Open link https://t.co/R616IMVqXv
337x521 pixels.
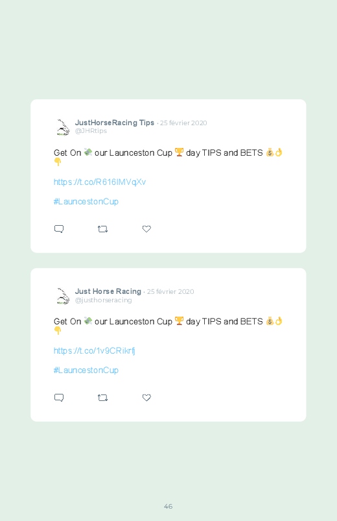[100, 182]
